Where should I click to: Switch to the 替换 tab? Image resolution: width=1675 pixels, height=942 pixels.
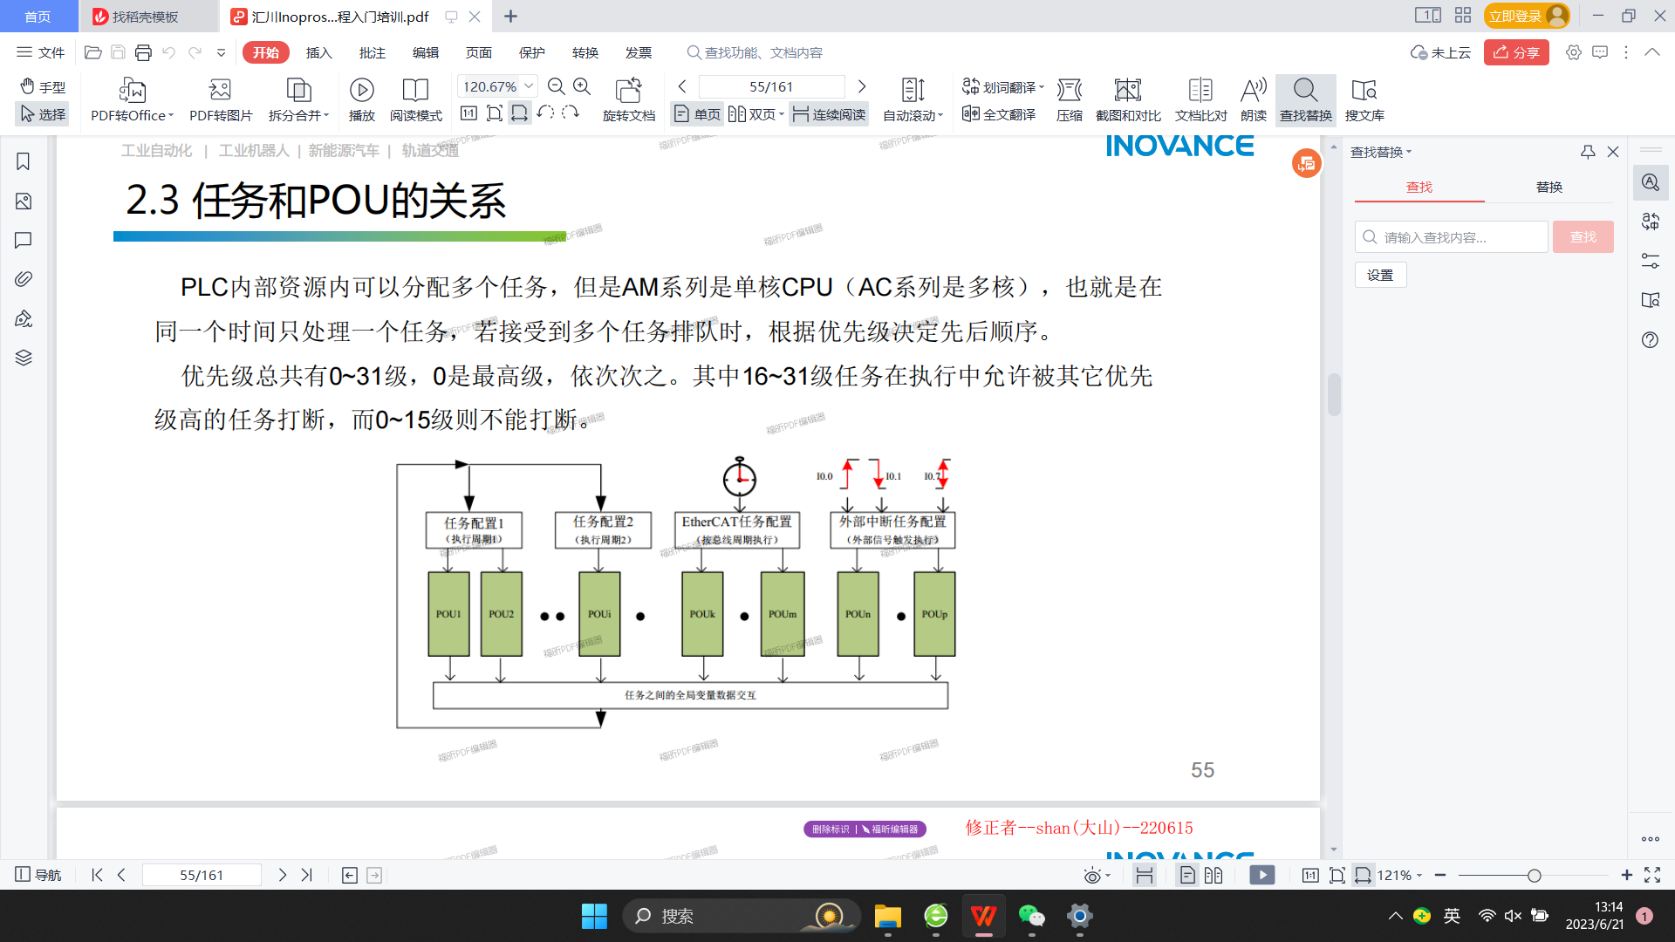(1549, 187)
